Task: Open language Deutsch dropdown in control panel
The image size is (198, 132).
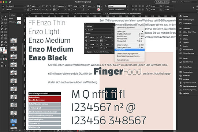Action: tap(127, 10)
